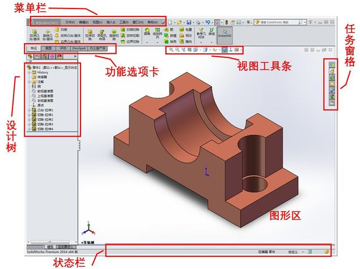This screenshot has height=269, width=360.
Task: Open the dropdown arrow under the Linear Pattern tool
Action: click(x=158, y=43)
